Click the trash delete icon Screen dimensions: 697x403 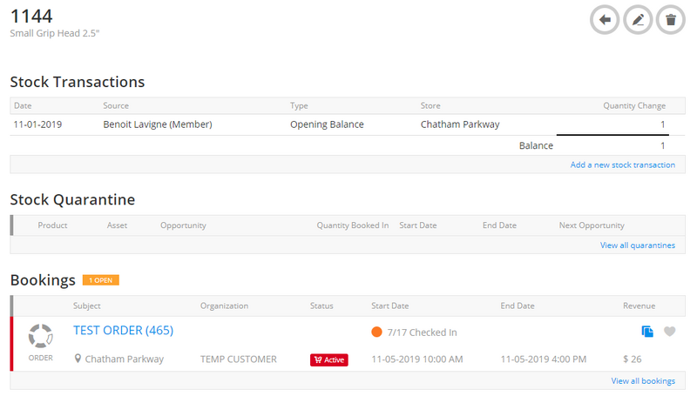click(x=670, y=19)
